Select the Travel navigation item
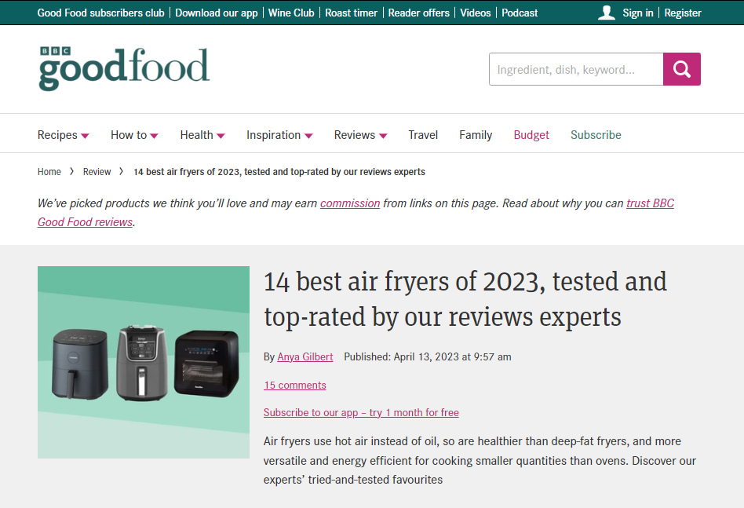Viewport: 744px width, 508px height. coord(422,135)
